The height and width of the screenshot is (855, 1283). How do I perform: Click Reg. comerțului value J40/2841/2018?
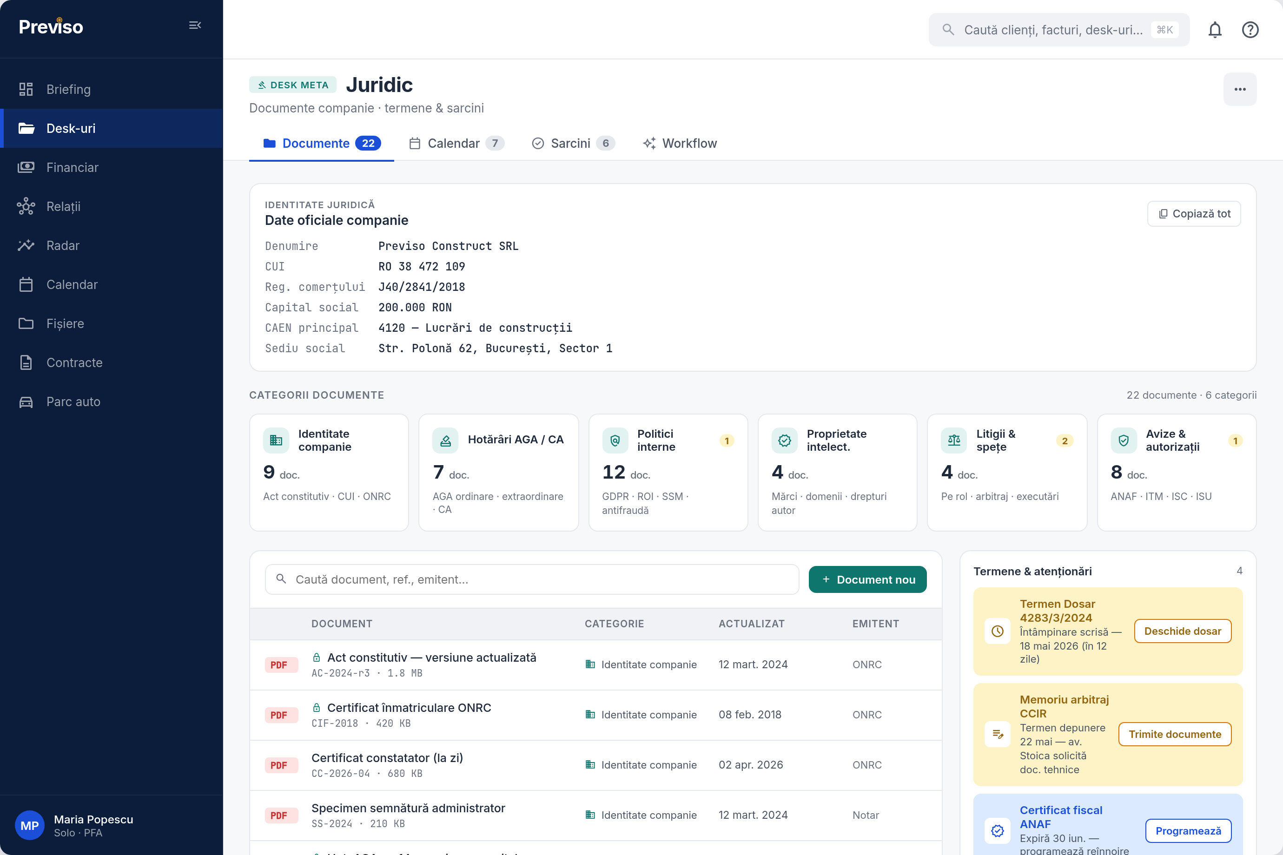(422, 287)
